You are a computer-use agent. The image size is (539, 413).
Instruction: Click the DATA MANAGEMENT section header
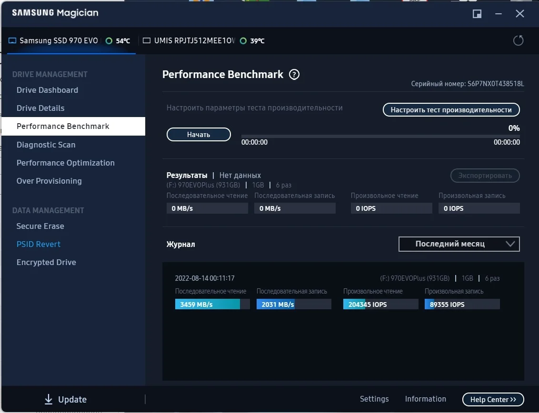click(48, 210)
